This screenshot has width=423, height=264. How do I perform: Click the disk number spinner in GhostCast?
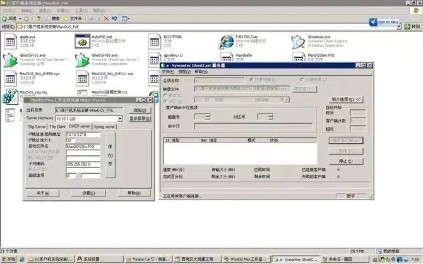tap(208, 117)
